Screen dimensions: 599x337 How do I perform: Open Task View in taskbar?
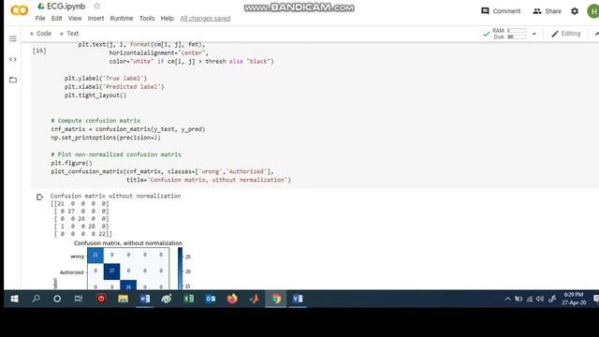click(x=79, y=299)
